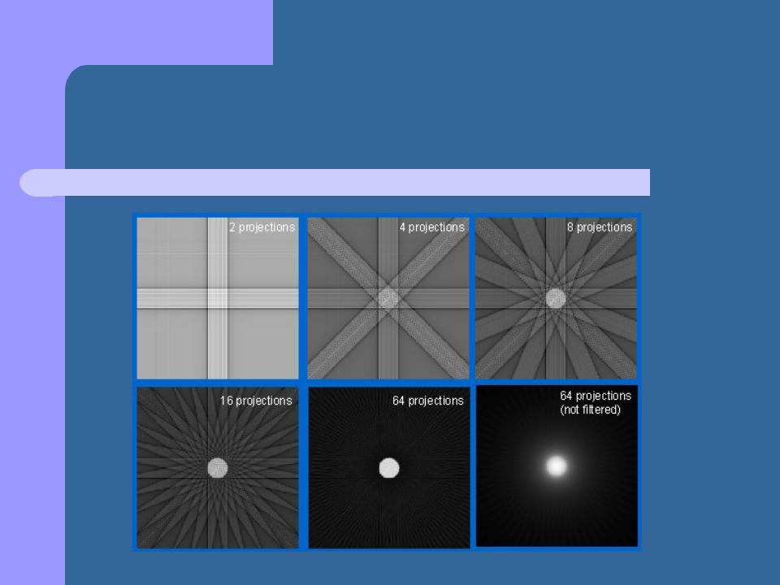Viewport: 780px width, 585px height.
Task: Click the '16 projections' text label
Action: [256, 401]
